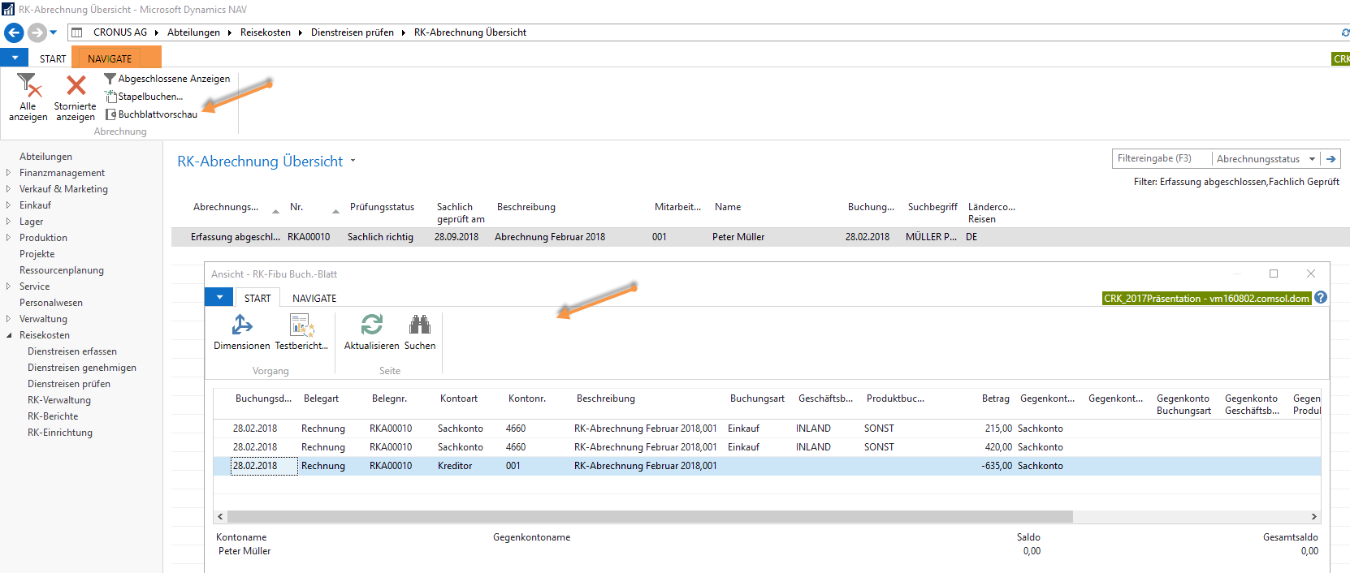Viewport: 1350px width, 573px height.
Task: Choose Abgeschlossene Anzeigen filter action
Action: [x=167, y=79]
